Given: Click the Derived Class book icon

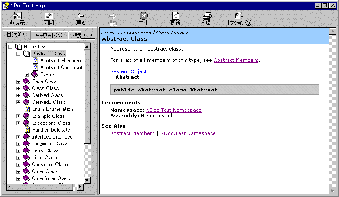Looking at the screenshot, I should pyautogui.click(x=26, y=95).
